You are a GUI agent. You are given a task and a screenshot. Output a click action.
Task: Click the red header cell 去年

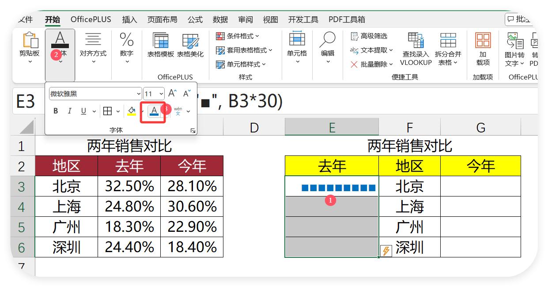[x=129, y=166]
